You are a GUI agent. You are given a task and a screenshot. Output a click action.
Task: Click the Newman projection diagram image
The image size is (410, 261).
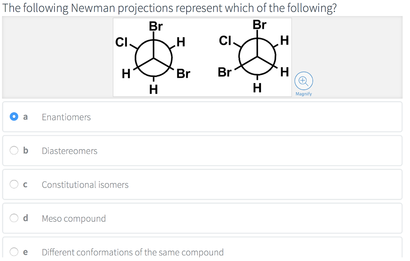[x=202, y=57]
